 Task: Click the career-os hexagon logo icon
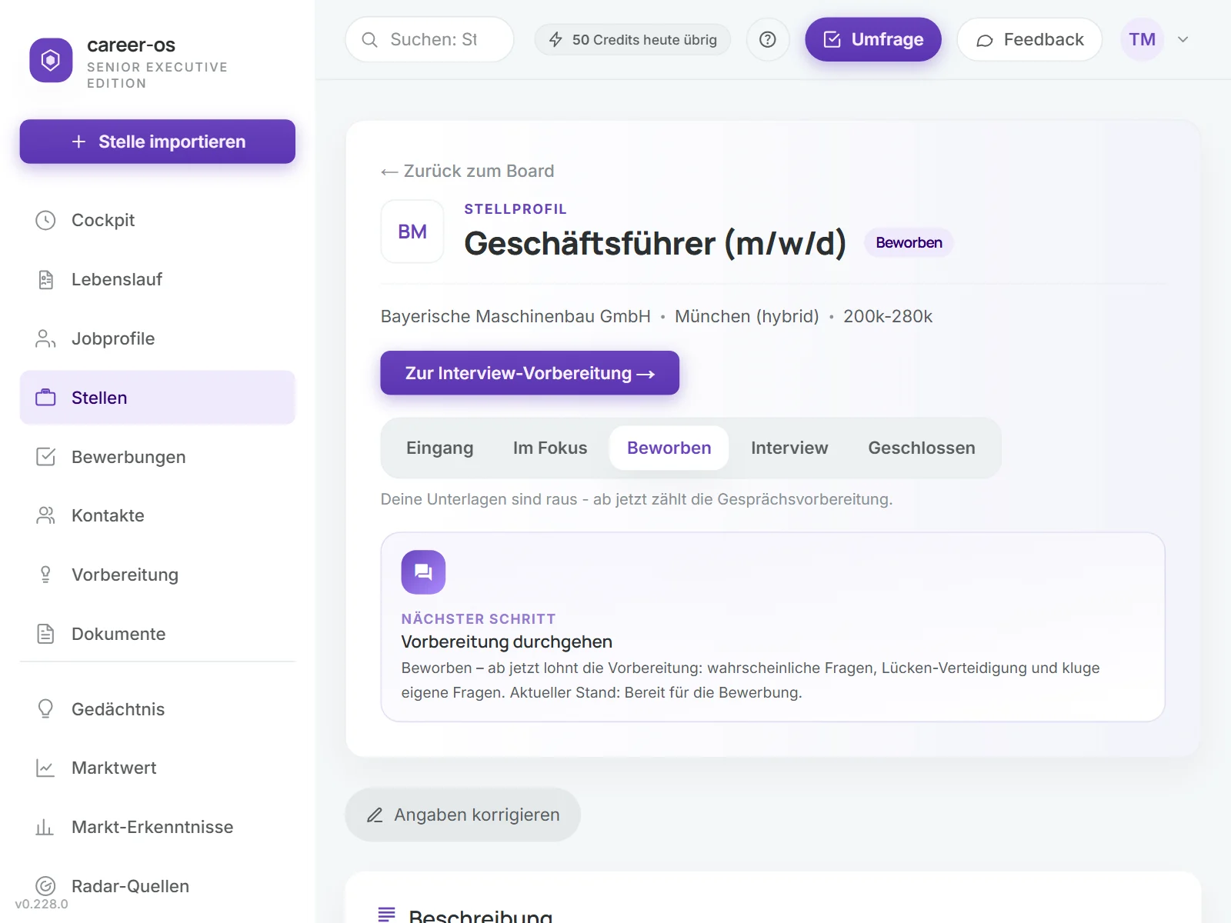pos(51,60)
